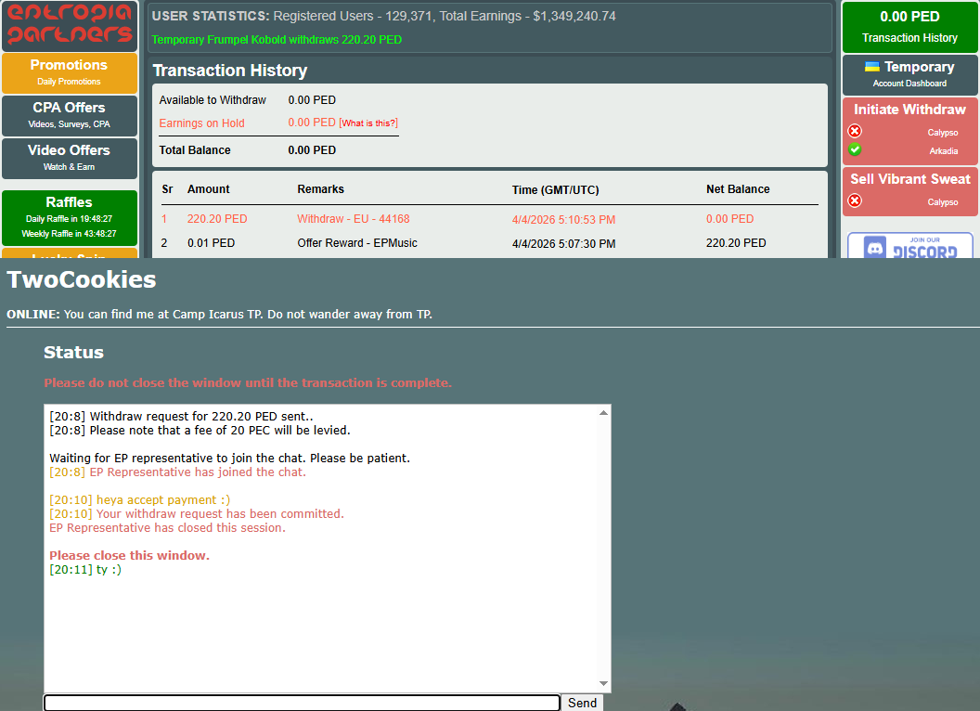Screen dimensions: 980x711
Task: Click the Send button in chat
Action: pyautogui.click(x=582, y=703)
